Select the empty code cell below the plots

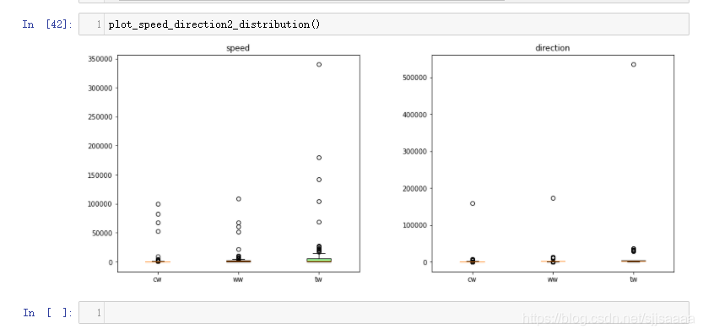(384, 312)
